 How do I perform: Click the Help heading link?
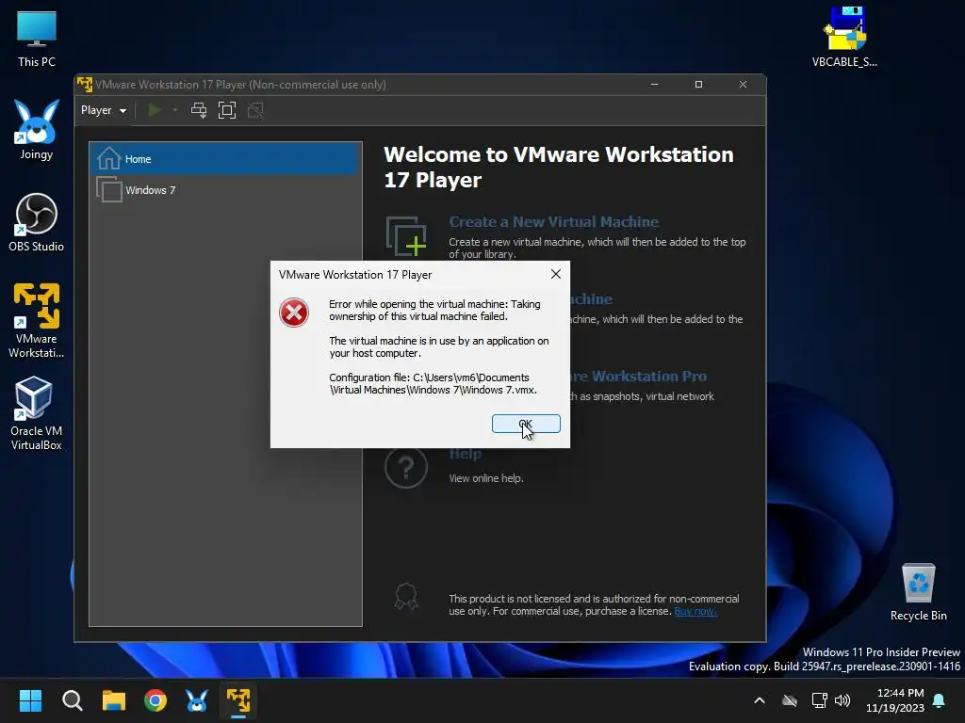(x=466, y=454)
